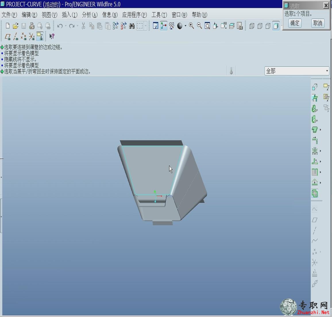Click the Refit model to screen icon
The width and height of the screenshot is (332, 317).
click(207, 26)
